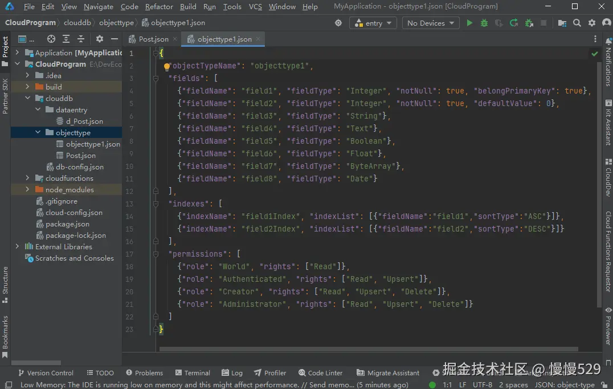Switch to the Post.json editor tab
This screenshot has width=613, height=389.
click(153, 39)
